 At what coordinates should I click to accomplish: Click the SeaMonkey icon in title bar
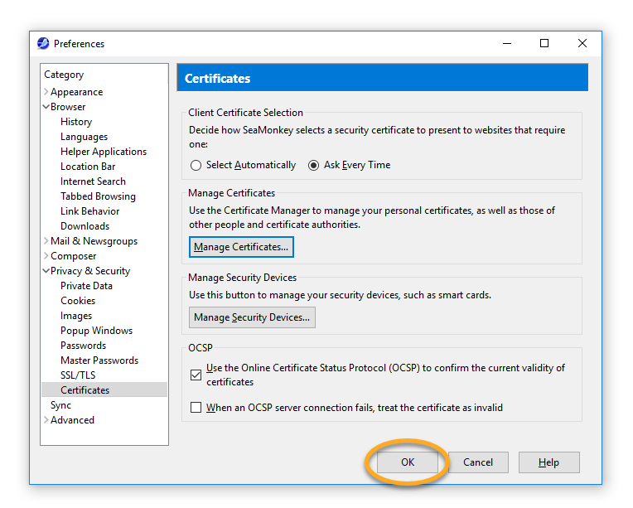pos(43,43)
